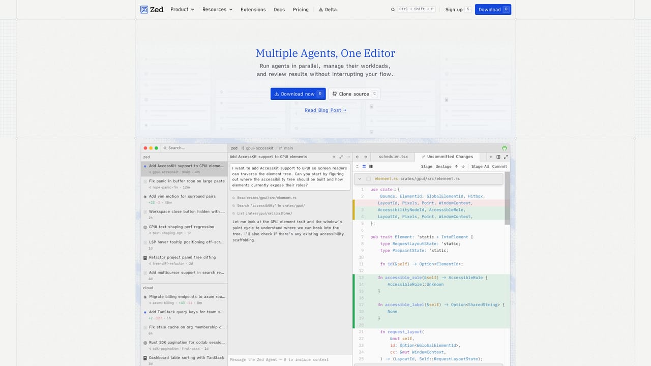Switch to the side-by-side split diff view
This screenshot has width=651, height=366.
pos(371,166)
